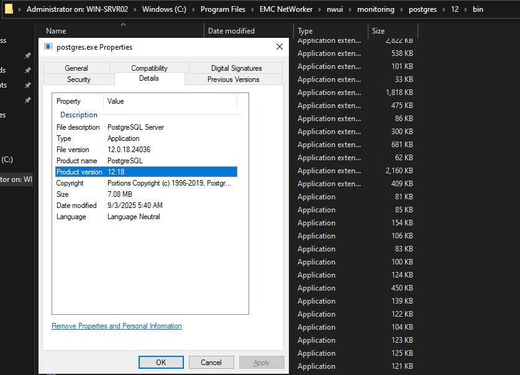The height and width of the screenshot is (375, 520).
Task: Select the Date modified row '9/3/2025 5:40 AM'
Action: click(146, 206)
